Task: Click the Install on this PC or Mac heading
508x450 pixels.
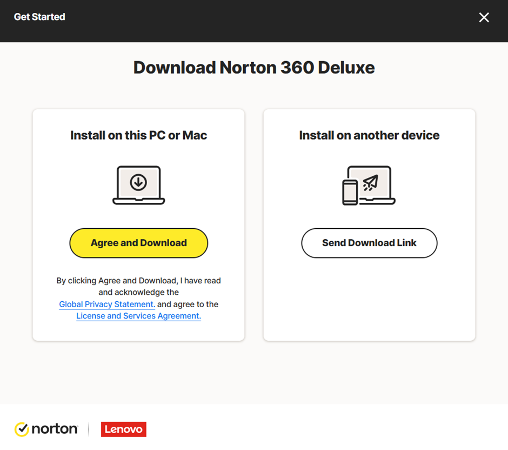Action: pos(138,135)
